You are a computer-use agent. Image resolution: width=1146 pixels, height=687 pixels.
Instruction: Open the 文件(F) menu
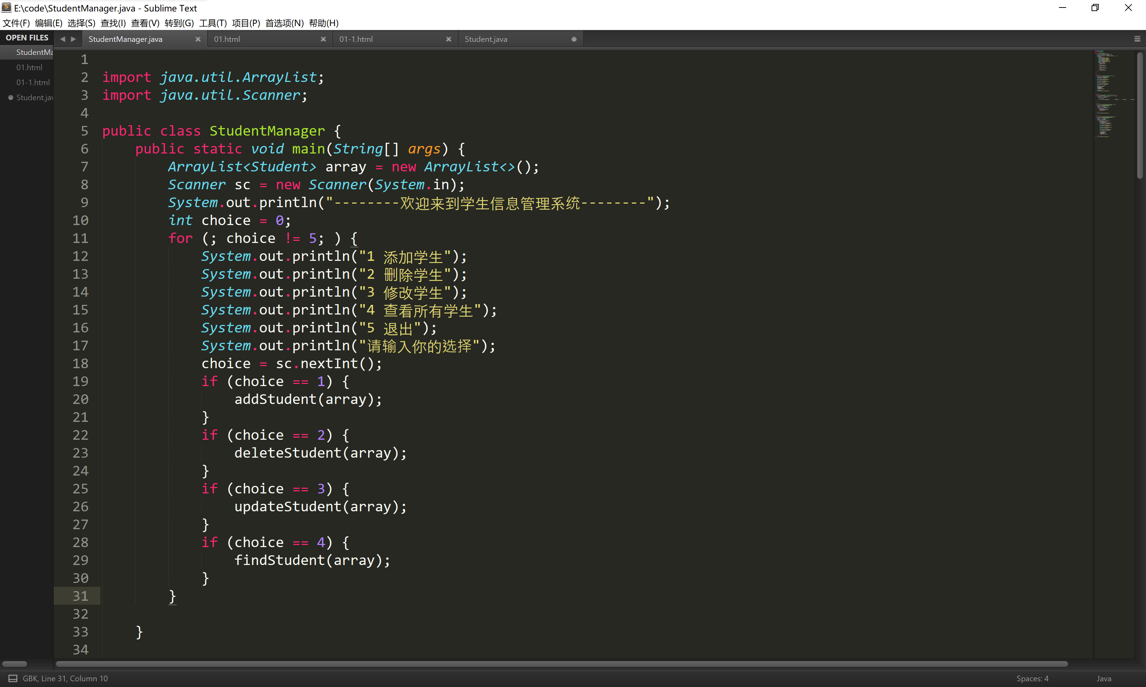[x=16, y=23]
